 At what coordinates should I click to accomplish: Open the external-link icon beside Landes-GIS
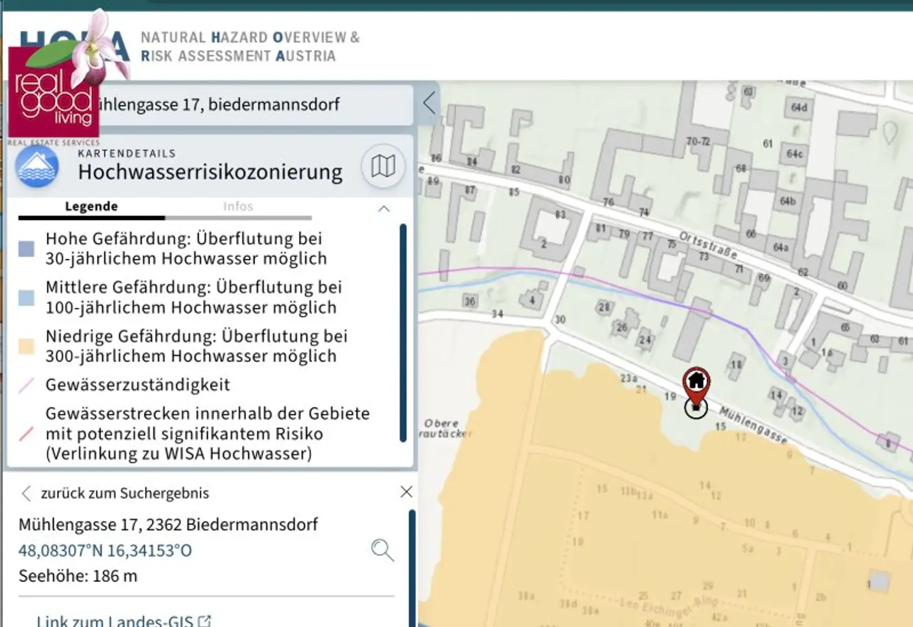tap(205, 620)
